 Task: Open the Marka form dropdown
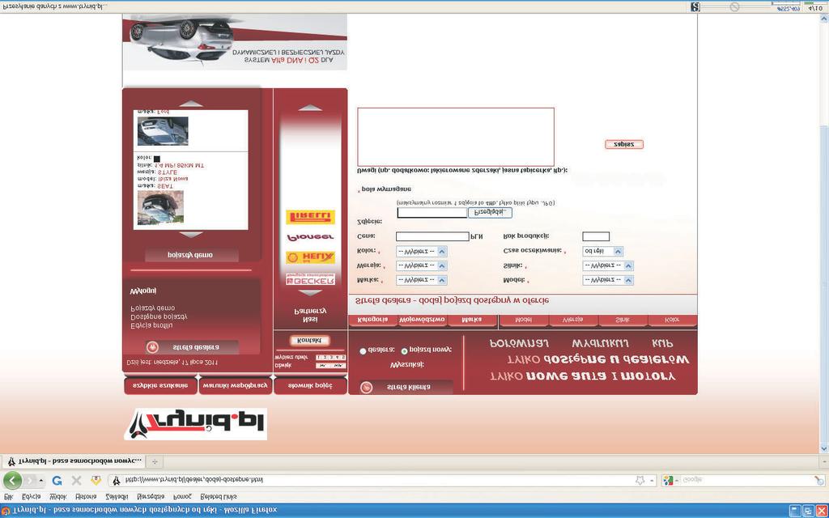[x=421, y=280]
